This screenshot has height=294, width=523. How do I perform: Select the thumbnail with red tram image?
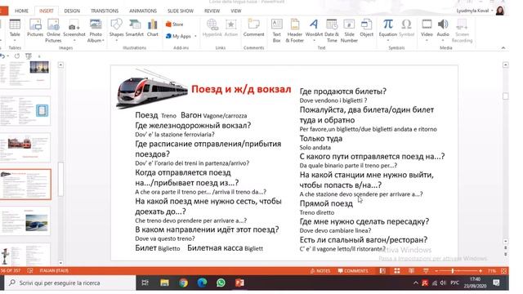25,148
